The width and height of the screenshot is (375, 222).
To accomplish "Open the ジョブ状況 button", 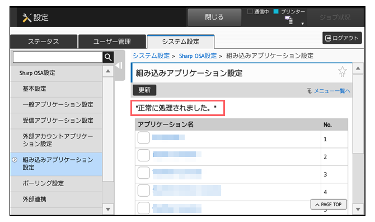I will pos(335,17).
